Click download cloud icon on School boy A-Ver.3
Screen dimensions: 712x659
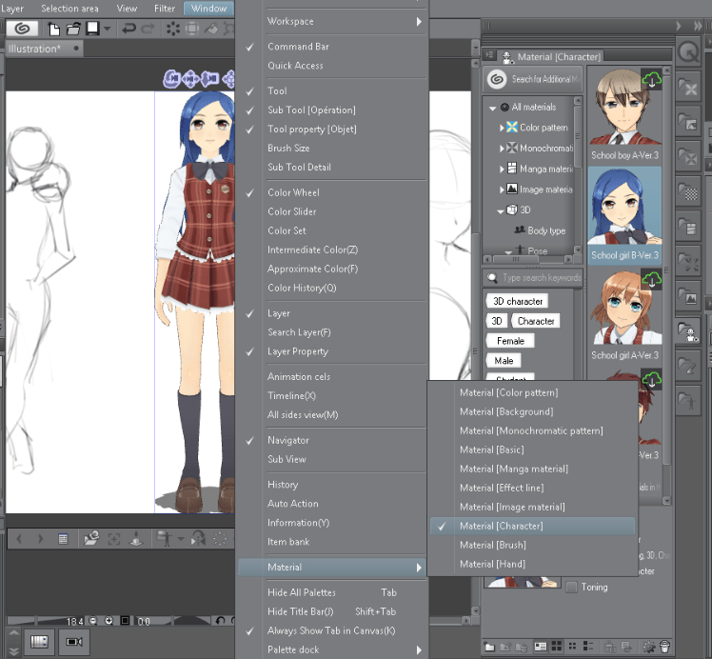click(x=652, y=80)
